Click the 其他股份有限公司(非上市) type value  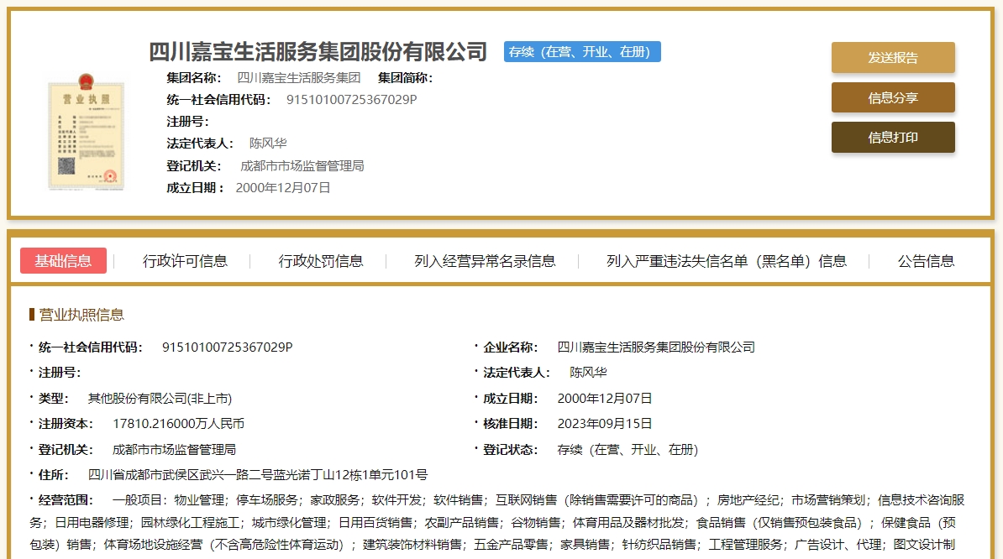[x=160, y=399]
